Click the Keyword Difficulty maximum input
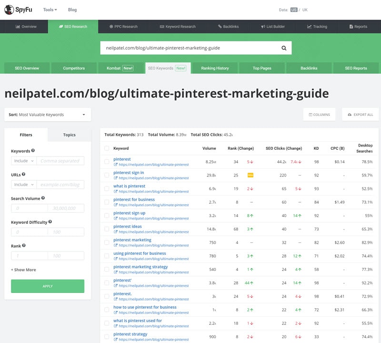Screen dimensions: 381x343 coord(66,232)
